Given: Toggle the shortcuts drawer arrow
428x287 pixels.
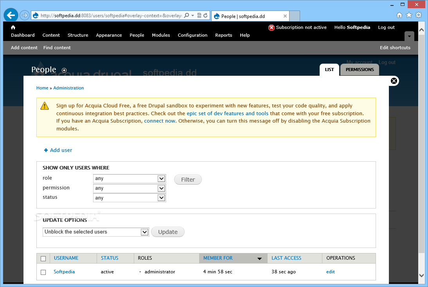Looking at the screenshot, I should (x=409, y=36).
